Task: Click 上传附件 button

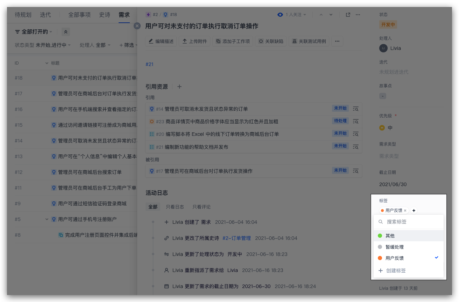Action: pyautogui.click(x=195, y=41)
